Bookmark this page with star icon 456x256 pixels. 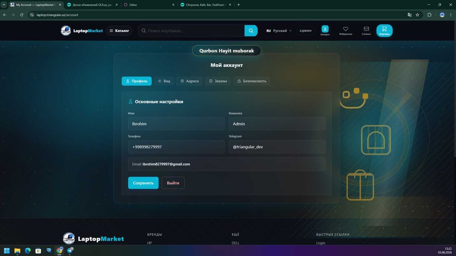tap(417, 15)
